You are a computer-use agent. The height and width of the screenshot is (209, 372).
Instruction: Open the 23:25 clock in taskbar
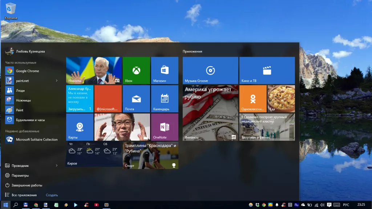361,205
